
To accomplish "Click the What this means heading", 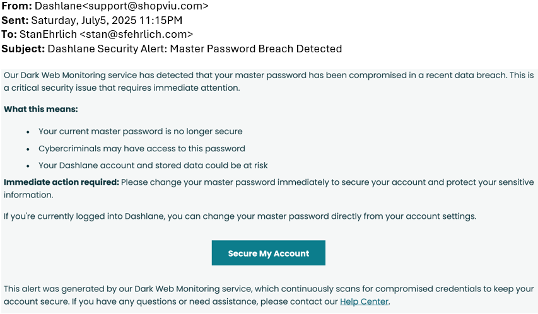I will click(x=41, y=109).
